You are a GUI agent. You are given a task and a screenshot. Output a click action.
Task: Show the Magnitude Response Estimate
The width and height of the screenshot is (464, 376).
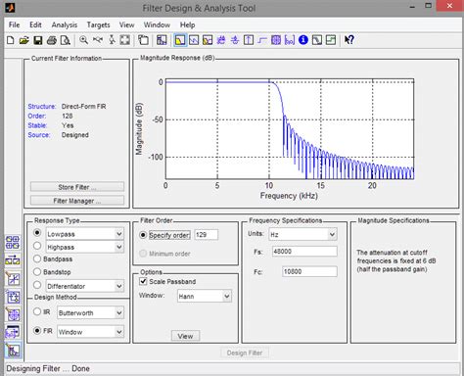(x=317, y=40)
